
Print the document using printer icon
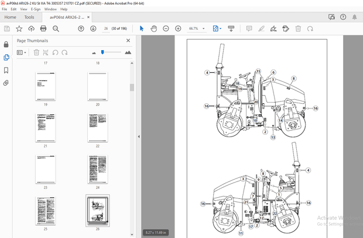pyautogui.click(x=43, y=29)
